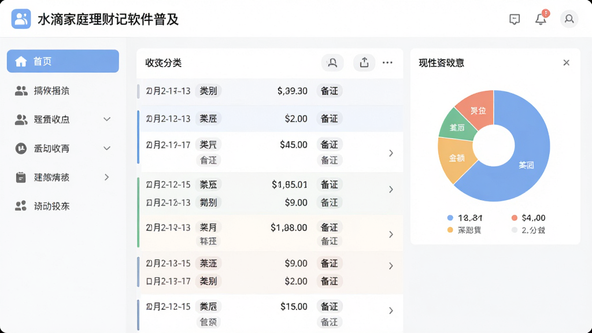Click the share/export icon in the list header
This screenshot has width=592, height=333.
coord(364,62)
